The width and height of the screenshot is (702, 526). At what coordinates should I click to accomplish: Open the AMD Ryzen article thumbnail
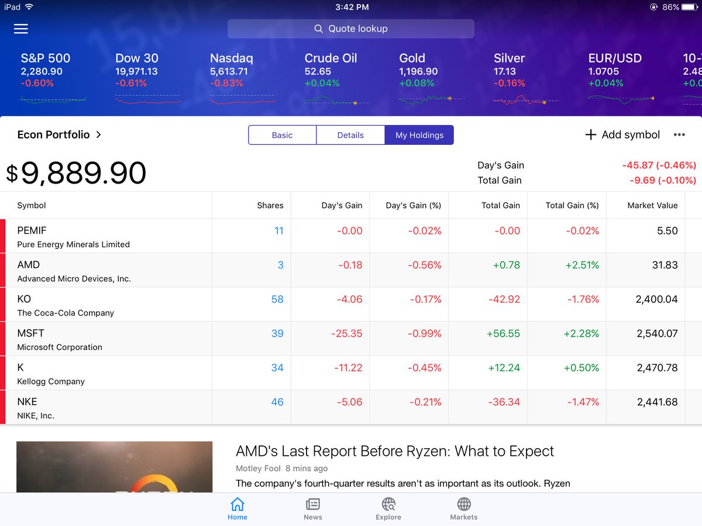115,466
